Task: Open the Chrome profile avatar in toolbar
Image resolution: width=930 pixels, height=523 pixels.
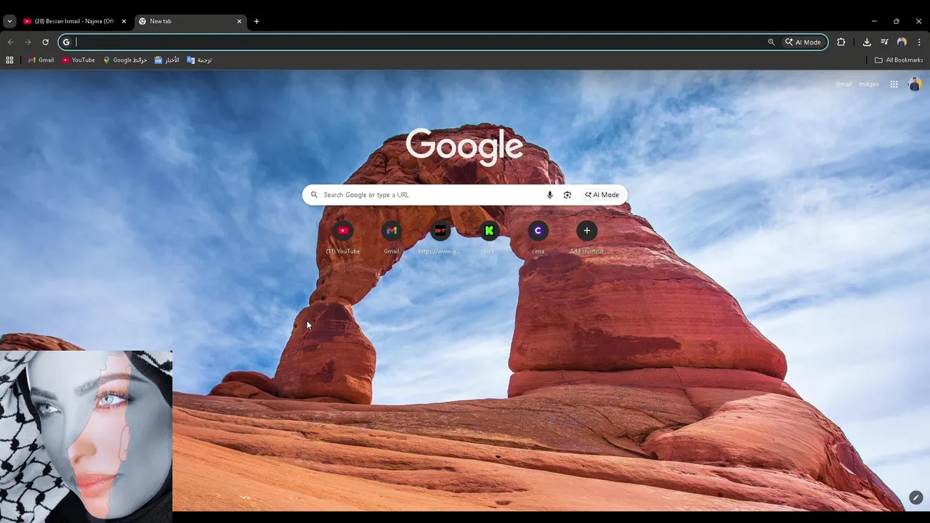Action: (902, 42)
